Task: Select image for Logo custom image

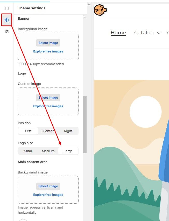Action: click(x=48, y=98)
